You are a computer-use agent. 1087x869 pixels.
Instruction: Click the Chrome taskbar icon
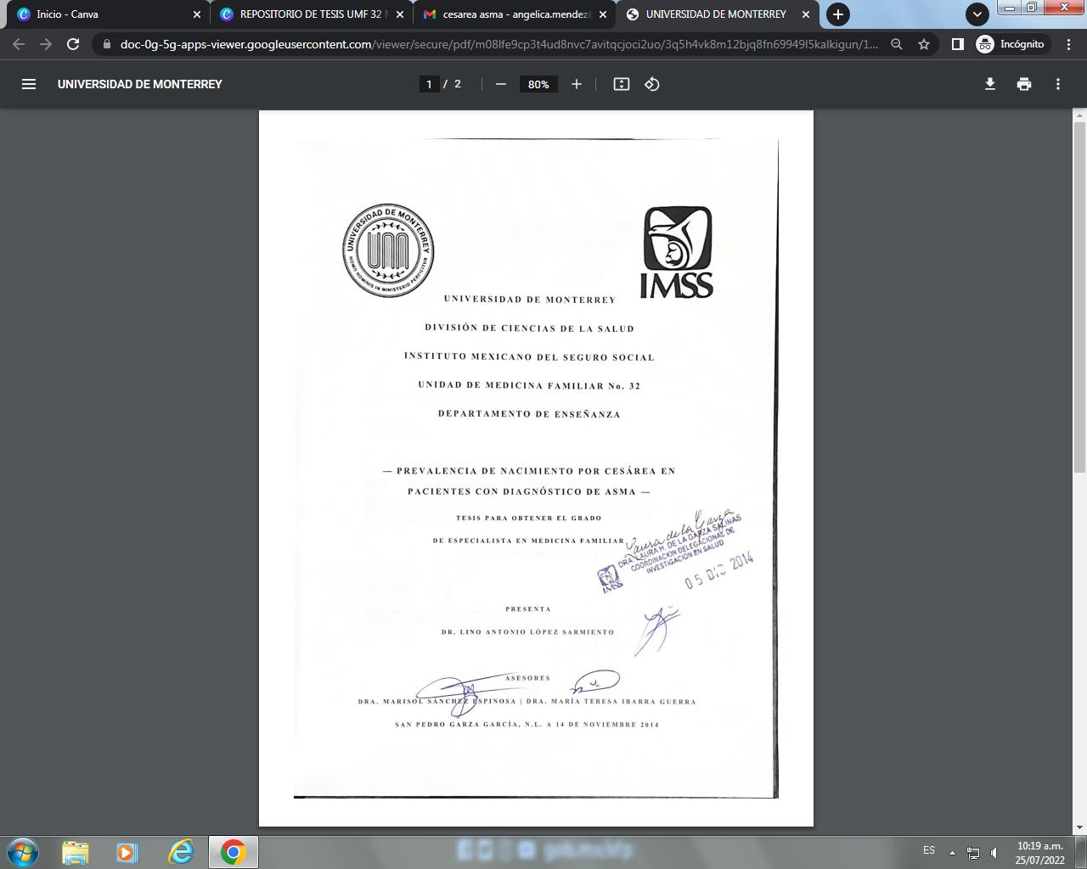pos(234,852)
